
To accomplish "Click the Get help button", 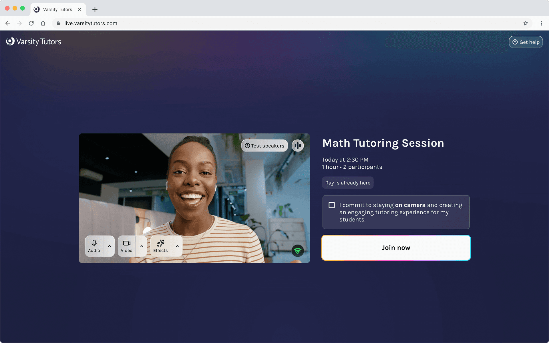I will point(526,42).
